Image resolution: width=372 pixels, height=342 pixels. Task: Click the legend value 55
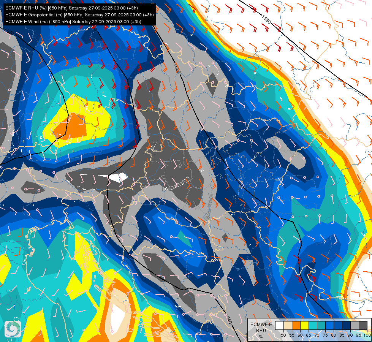(292, 335)
